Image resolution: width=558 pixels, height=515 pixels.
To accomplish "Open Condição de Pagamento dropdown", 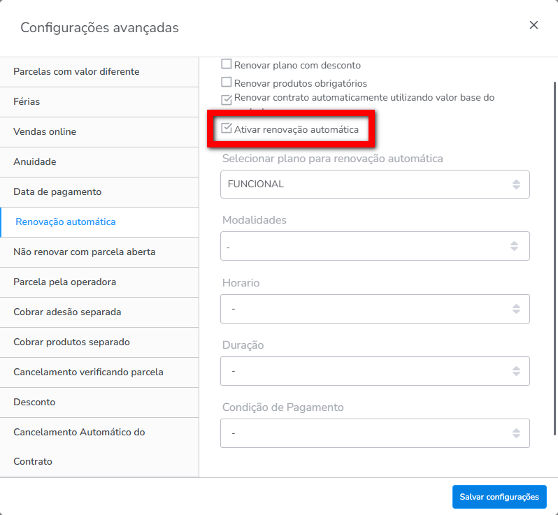I will [374, 433].
